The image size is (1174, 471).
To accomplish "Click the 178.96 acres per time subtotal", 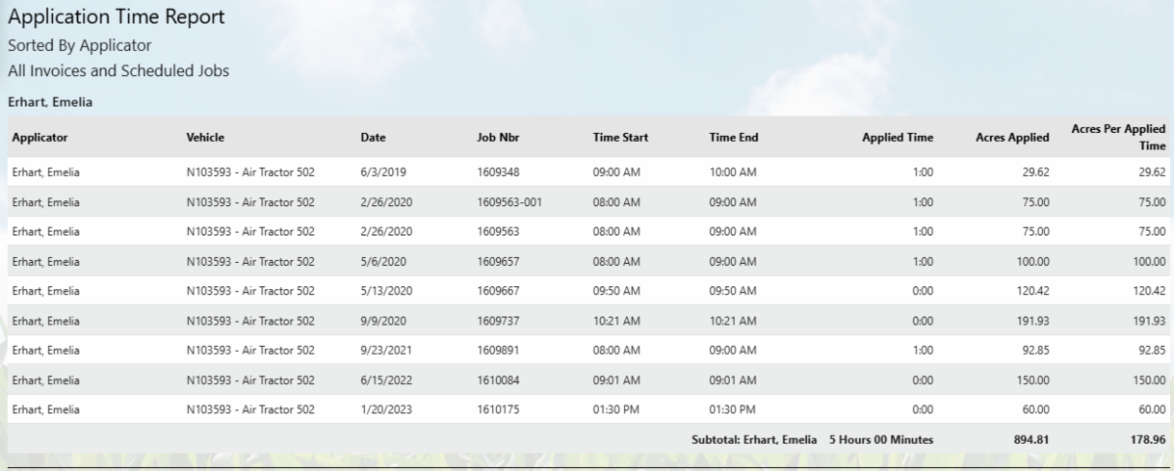I will click(1149, 440).
